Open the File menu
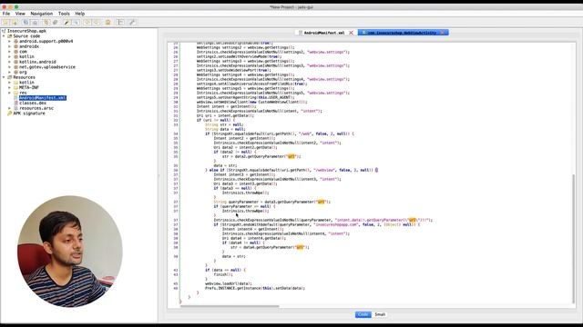Image resolution: width=583 pixels, height=327 pixels. pyautogui.click(x=6, y=14)
